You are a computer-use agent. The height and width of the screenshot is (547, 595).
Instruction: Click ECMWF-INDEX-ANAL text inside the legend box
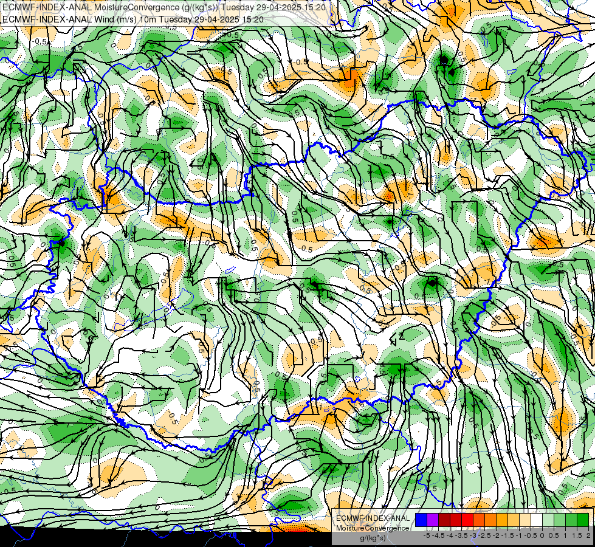pyautogui.click(x=373, y=518)
